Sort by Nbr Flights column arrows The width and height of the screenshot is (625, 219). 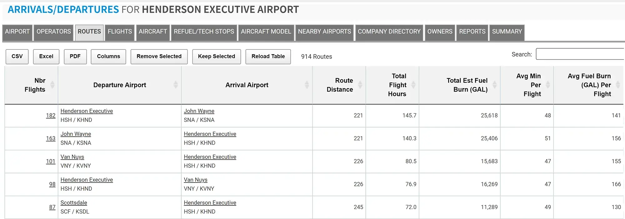coord(52,85)
